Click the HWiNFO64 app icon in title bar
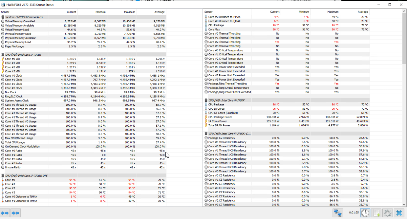 click(4, 5)
